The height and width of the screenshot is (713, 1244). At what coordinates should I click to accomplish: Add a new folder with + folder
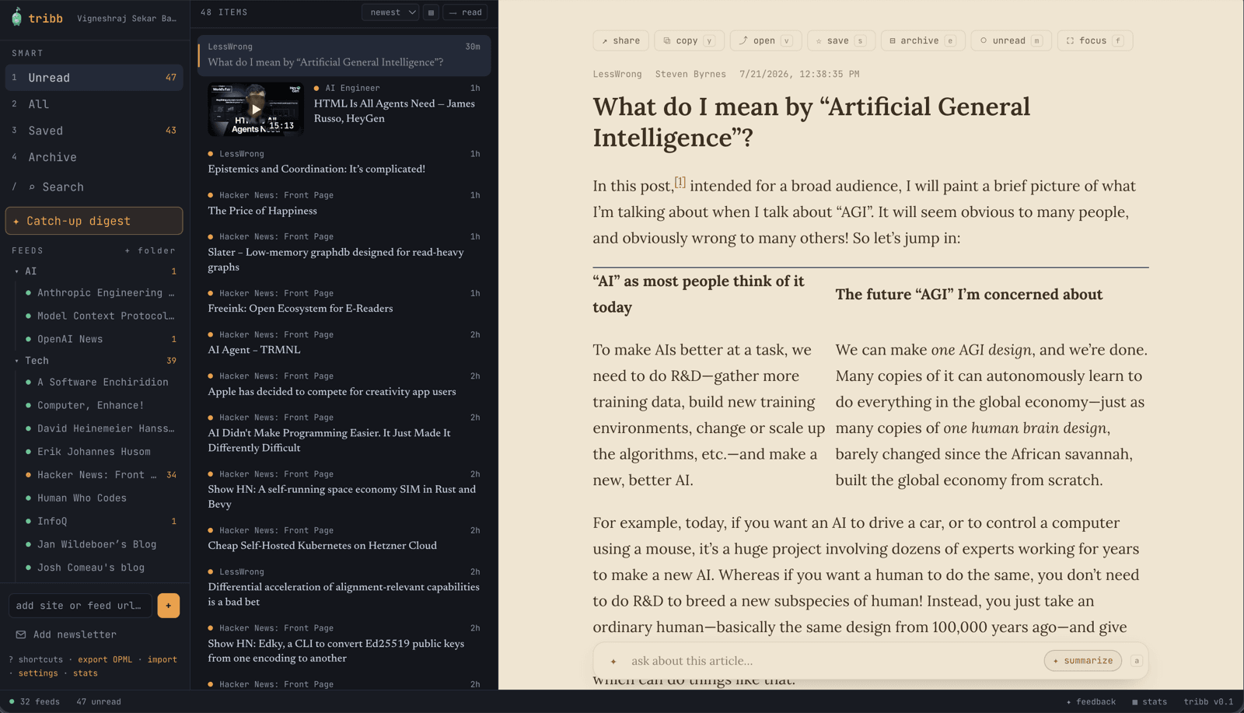(x=150, y=250)
